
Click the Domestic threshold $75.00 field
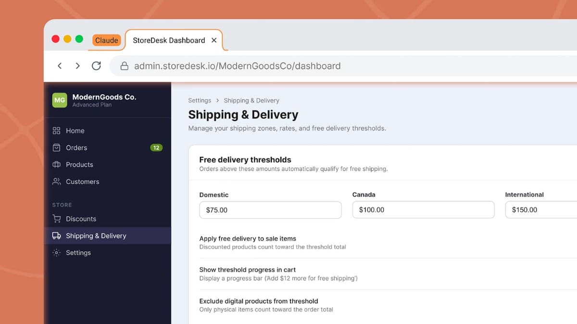[270, 210]
